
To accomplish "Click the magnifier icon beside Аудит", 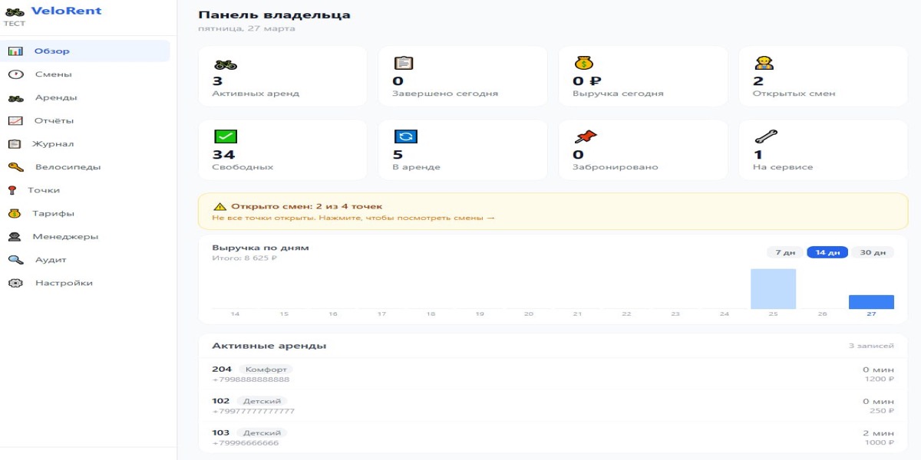I will (x=15, y=260).
